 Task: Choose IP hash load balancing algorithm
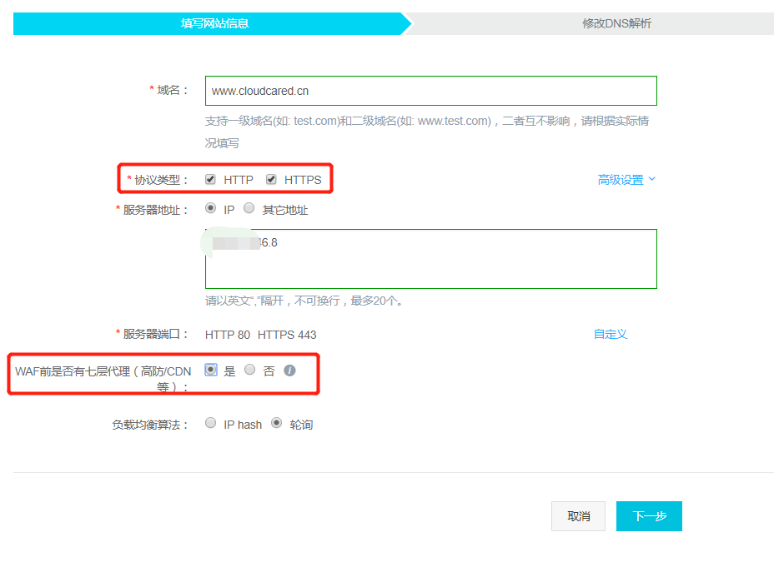[211, 423]
